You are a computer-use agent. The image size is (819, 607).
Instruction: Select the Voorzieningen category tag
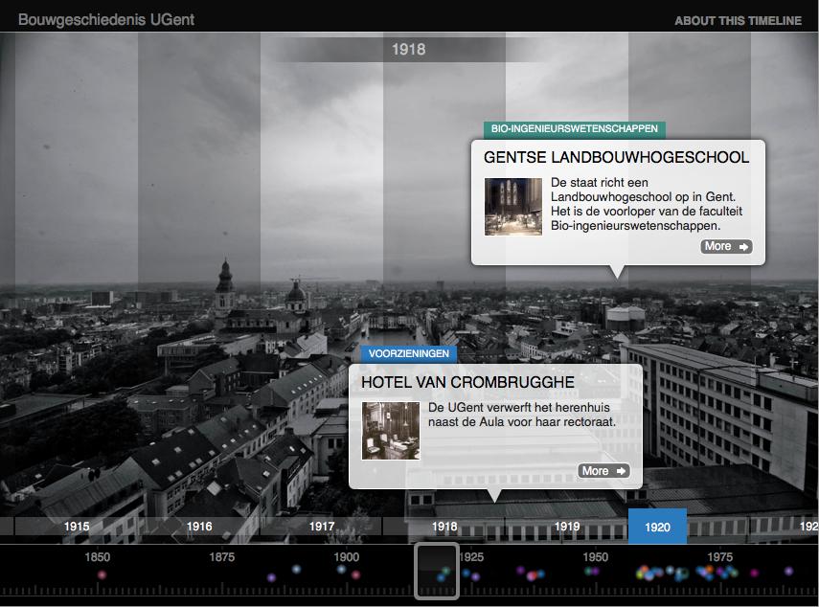[408, 354]
